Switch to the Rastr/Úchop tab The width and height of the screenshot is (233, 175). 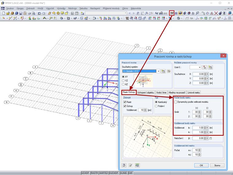click(x=129, y=92)
